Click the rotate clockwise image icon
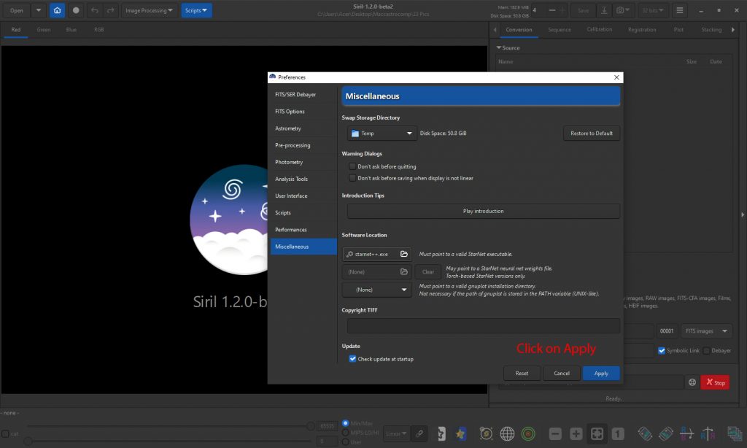The width and height of the screenshot is (747, 448). (x=665, y=433)
